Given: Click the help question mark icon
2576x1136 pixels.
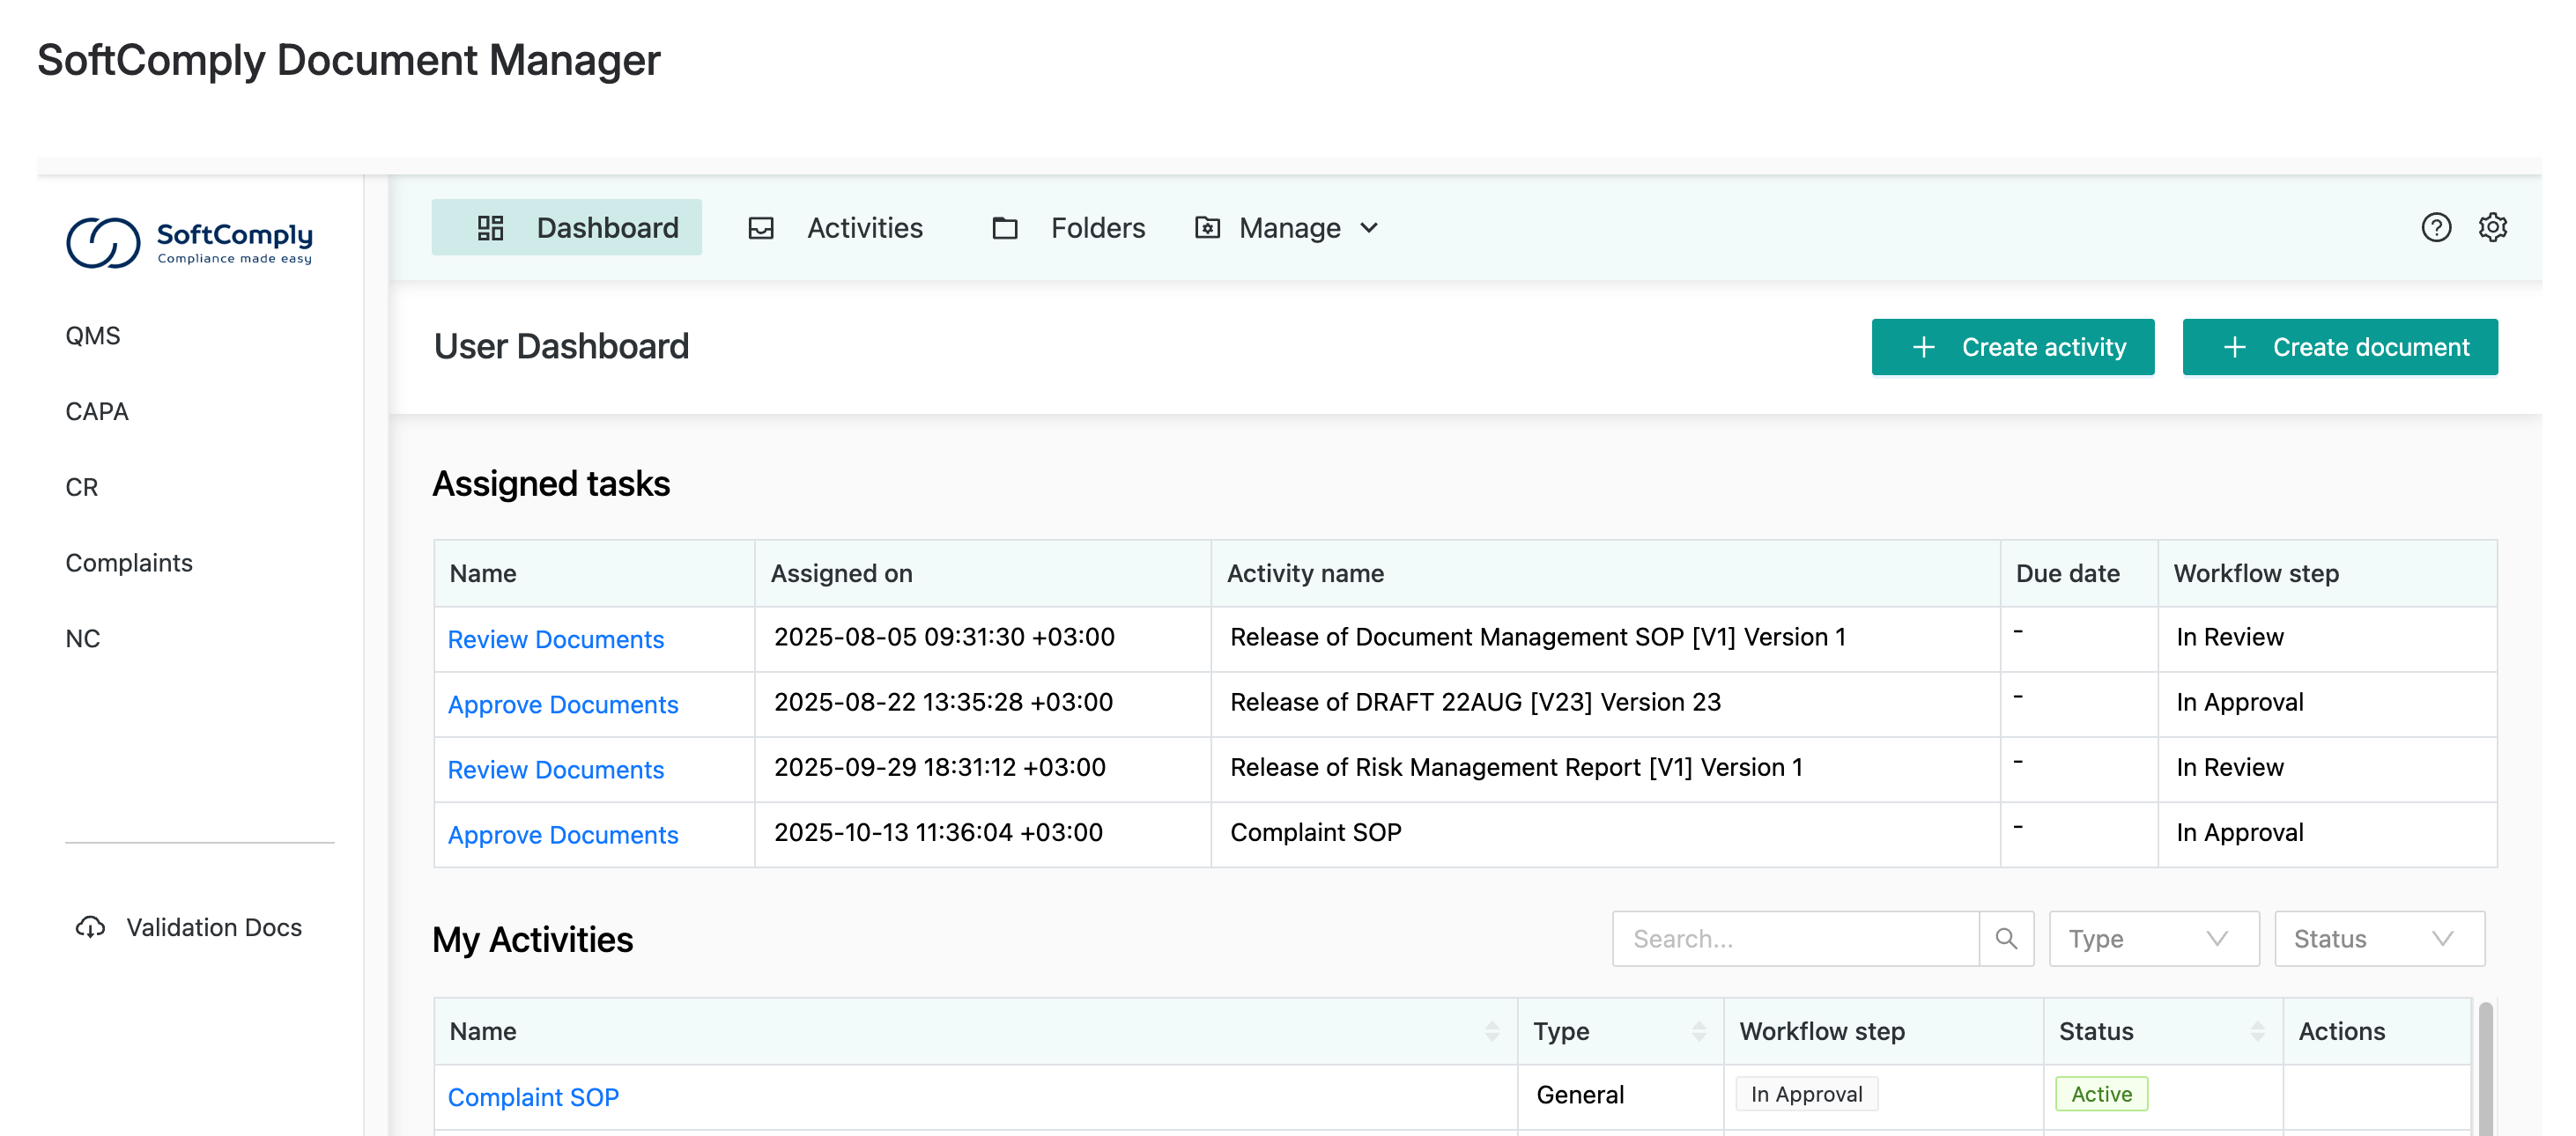Looking at the screenshot, I should pos(2435,228).
